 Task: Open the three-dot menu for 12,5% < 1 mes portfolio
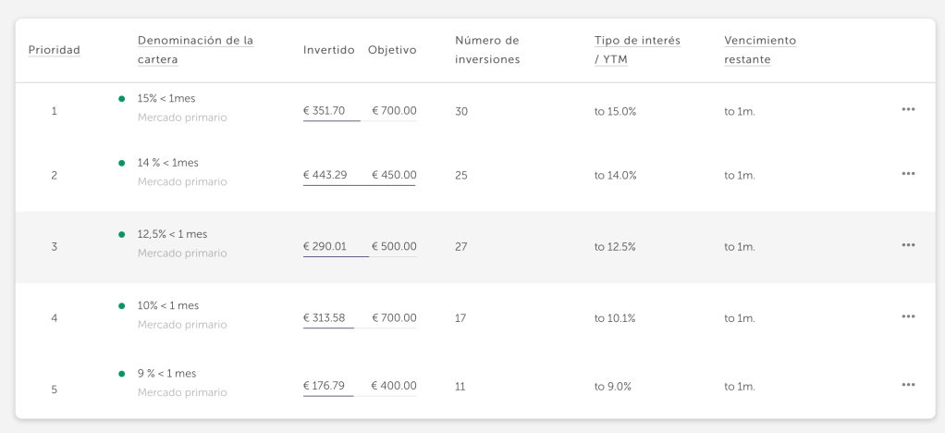(x=907, y=244)
